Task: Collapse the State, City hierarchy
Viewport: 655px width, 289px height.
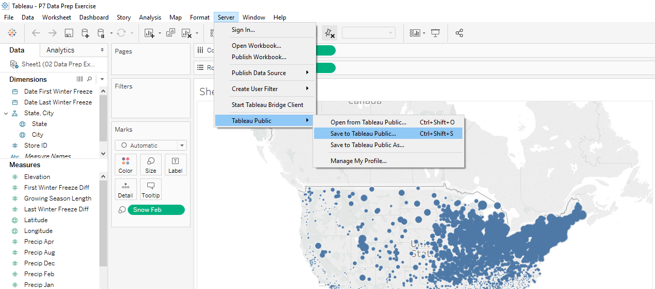Action: point(6,113)
